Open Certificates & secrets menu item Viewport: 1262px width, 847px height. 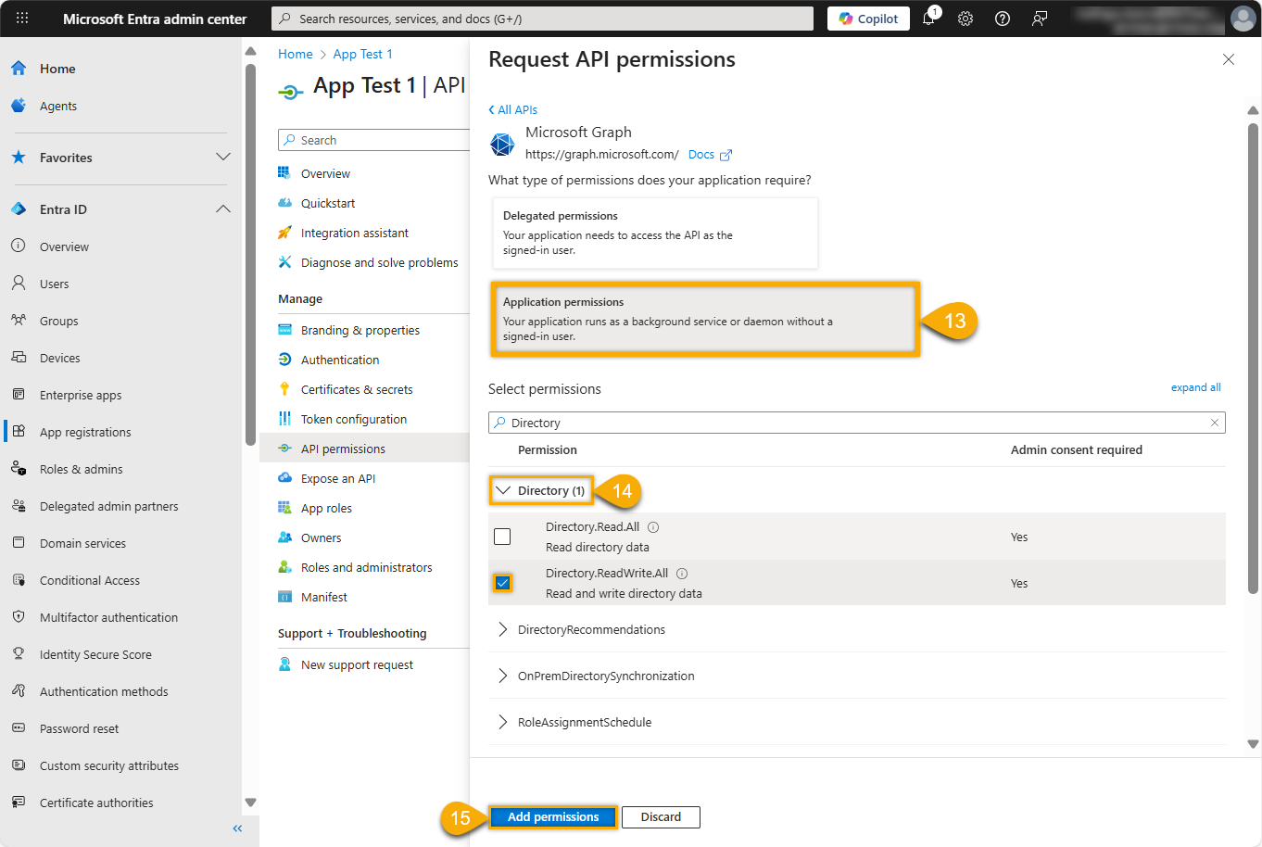coord(357,389)
